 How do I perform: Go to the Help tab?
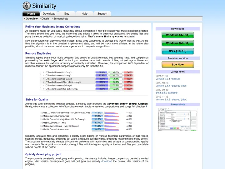pyautogui.click(x=84, y=14)
